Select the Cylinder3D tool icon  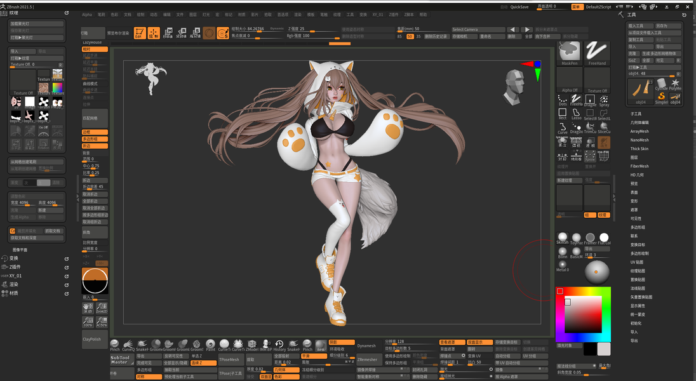coord(661,84)
